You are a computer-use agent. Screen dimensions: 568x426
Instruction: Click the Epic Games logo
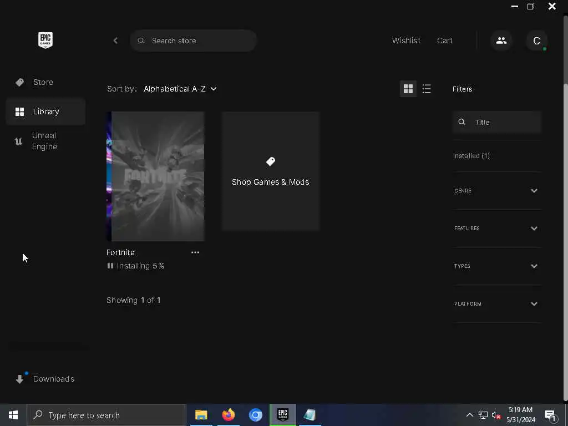pyautogui.click(x=45, y=40)
